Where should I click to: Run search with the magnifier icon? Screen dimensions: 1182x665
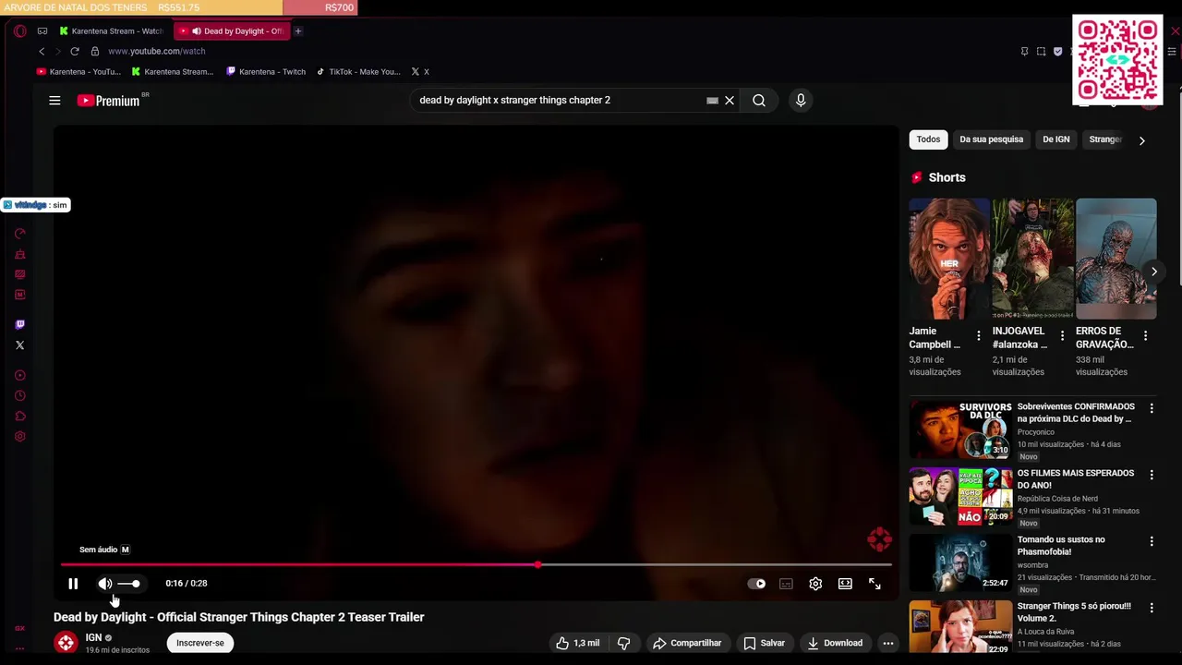759,101
